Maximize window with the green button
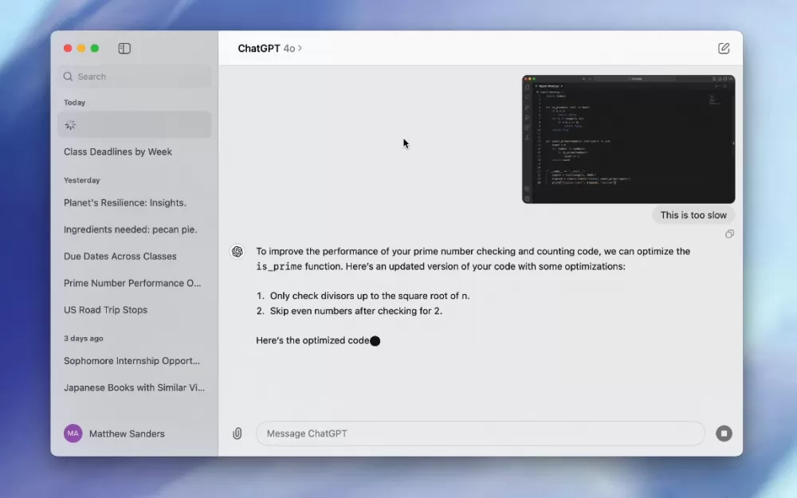Viewport: 797px width, 498px height. (x=95, y=49)
